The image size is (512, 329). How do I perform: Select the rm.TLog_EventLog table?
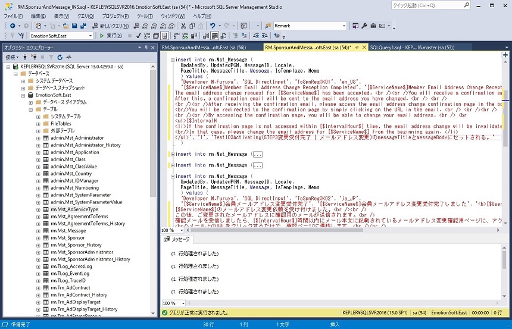click(x=70, y=274)
